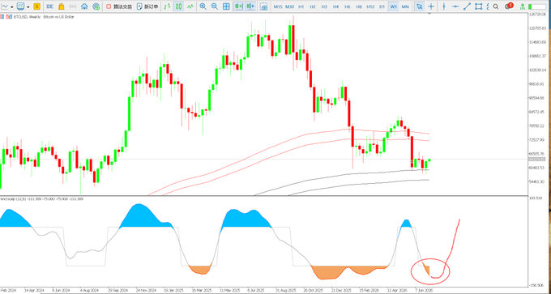Zoom in the chart
Image resolution: width=551 pixels, height=294 pixels.
point(203,6)
